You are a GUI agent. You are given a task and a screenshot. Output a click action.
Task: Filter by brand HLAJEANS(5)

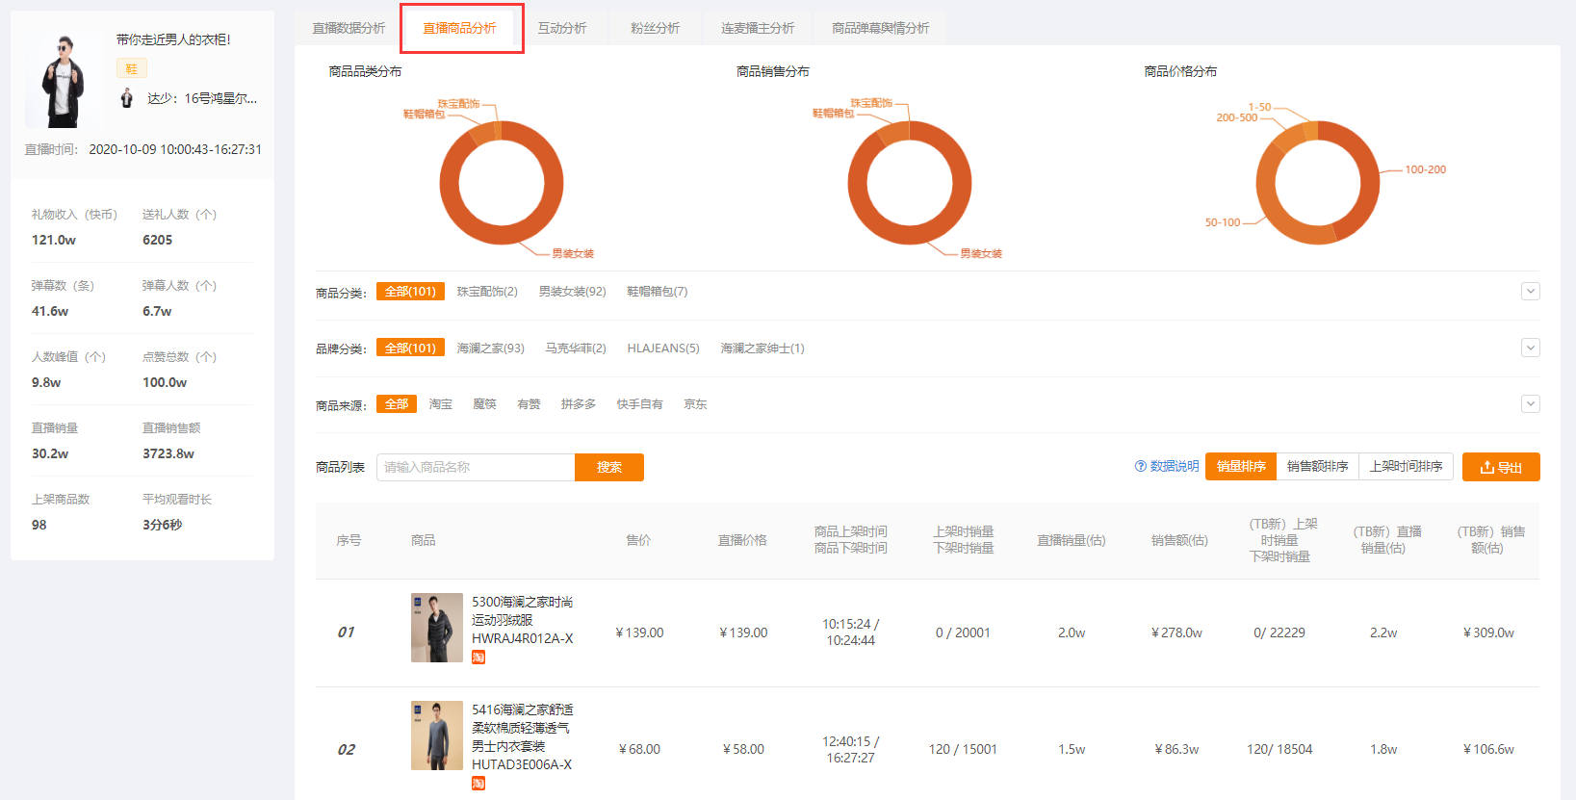pos(663,348)
